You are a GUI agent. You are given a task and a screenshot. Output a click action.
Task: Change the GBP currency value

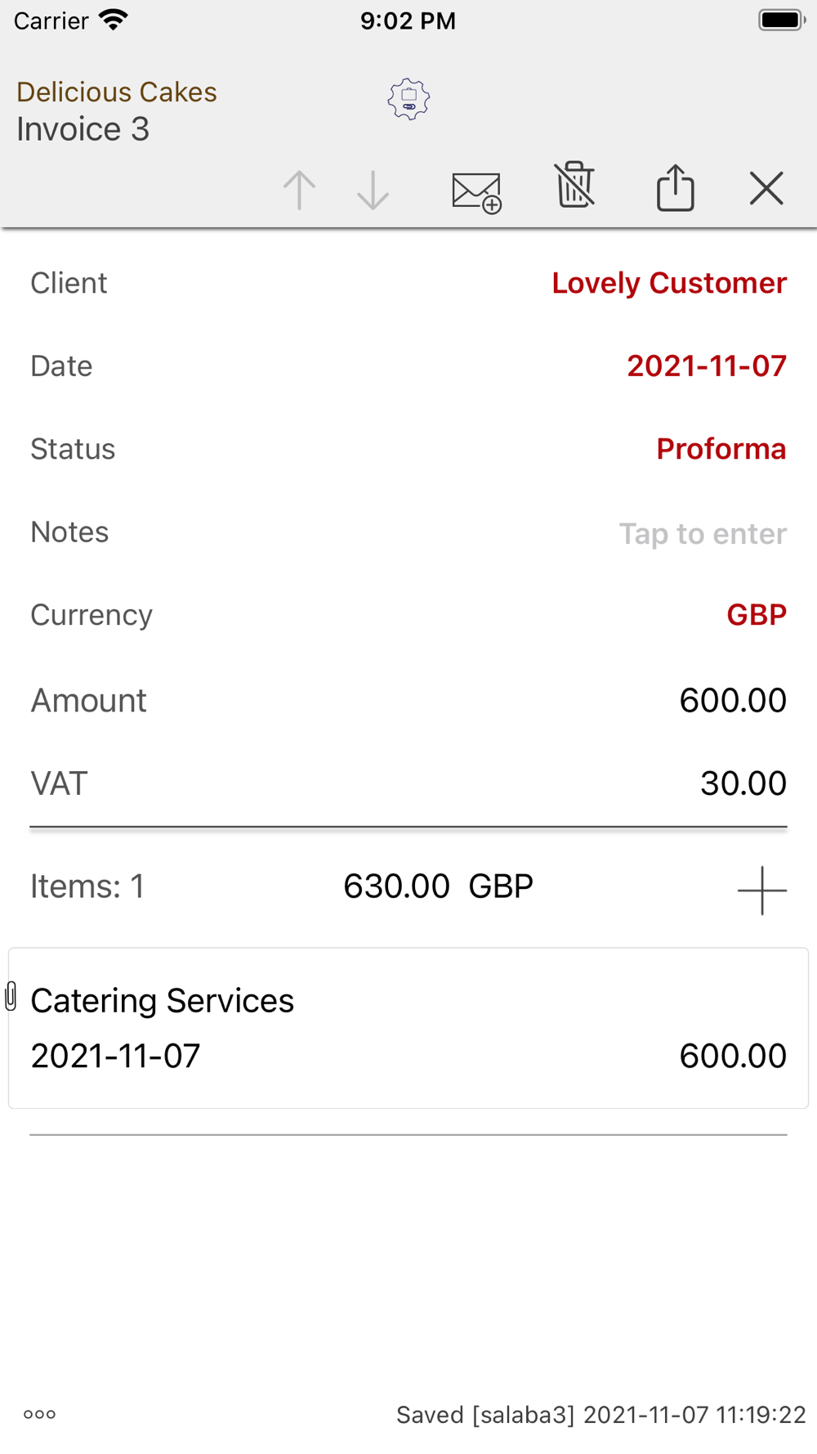(756, 615)
